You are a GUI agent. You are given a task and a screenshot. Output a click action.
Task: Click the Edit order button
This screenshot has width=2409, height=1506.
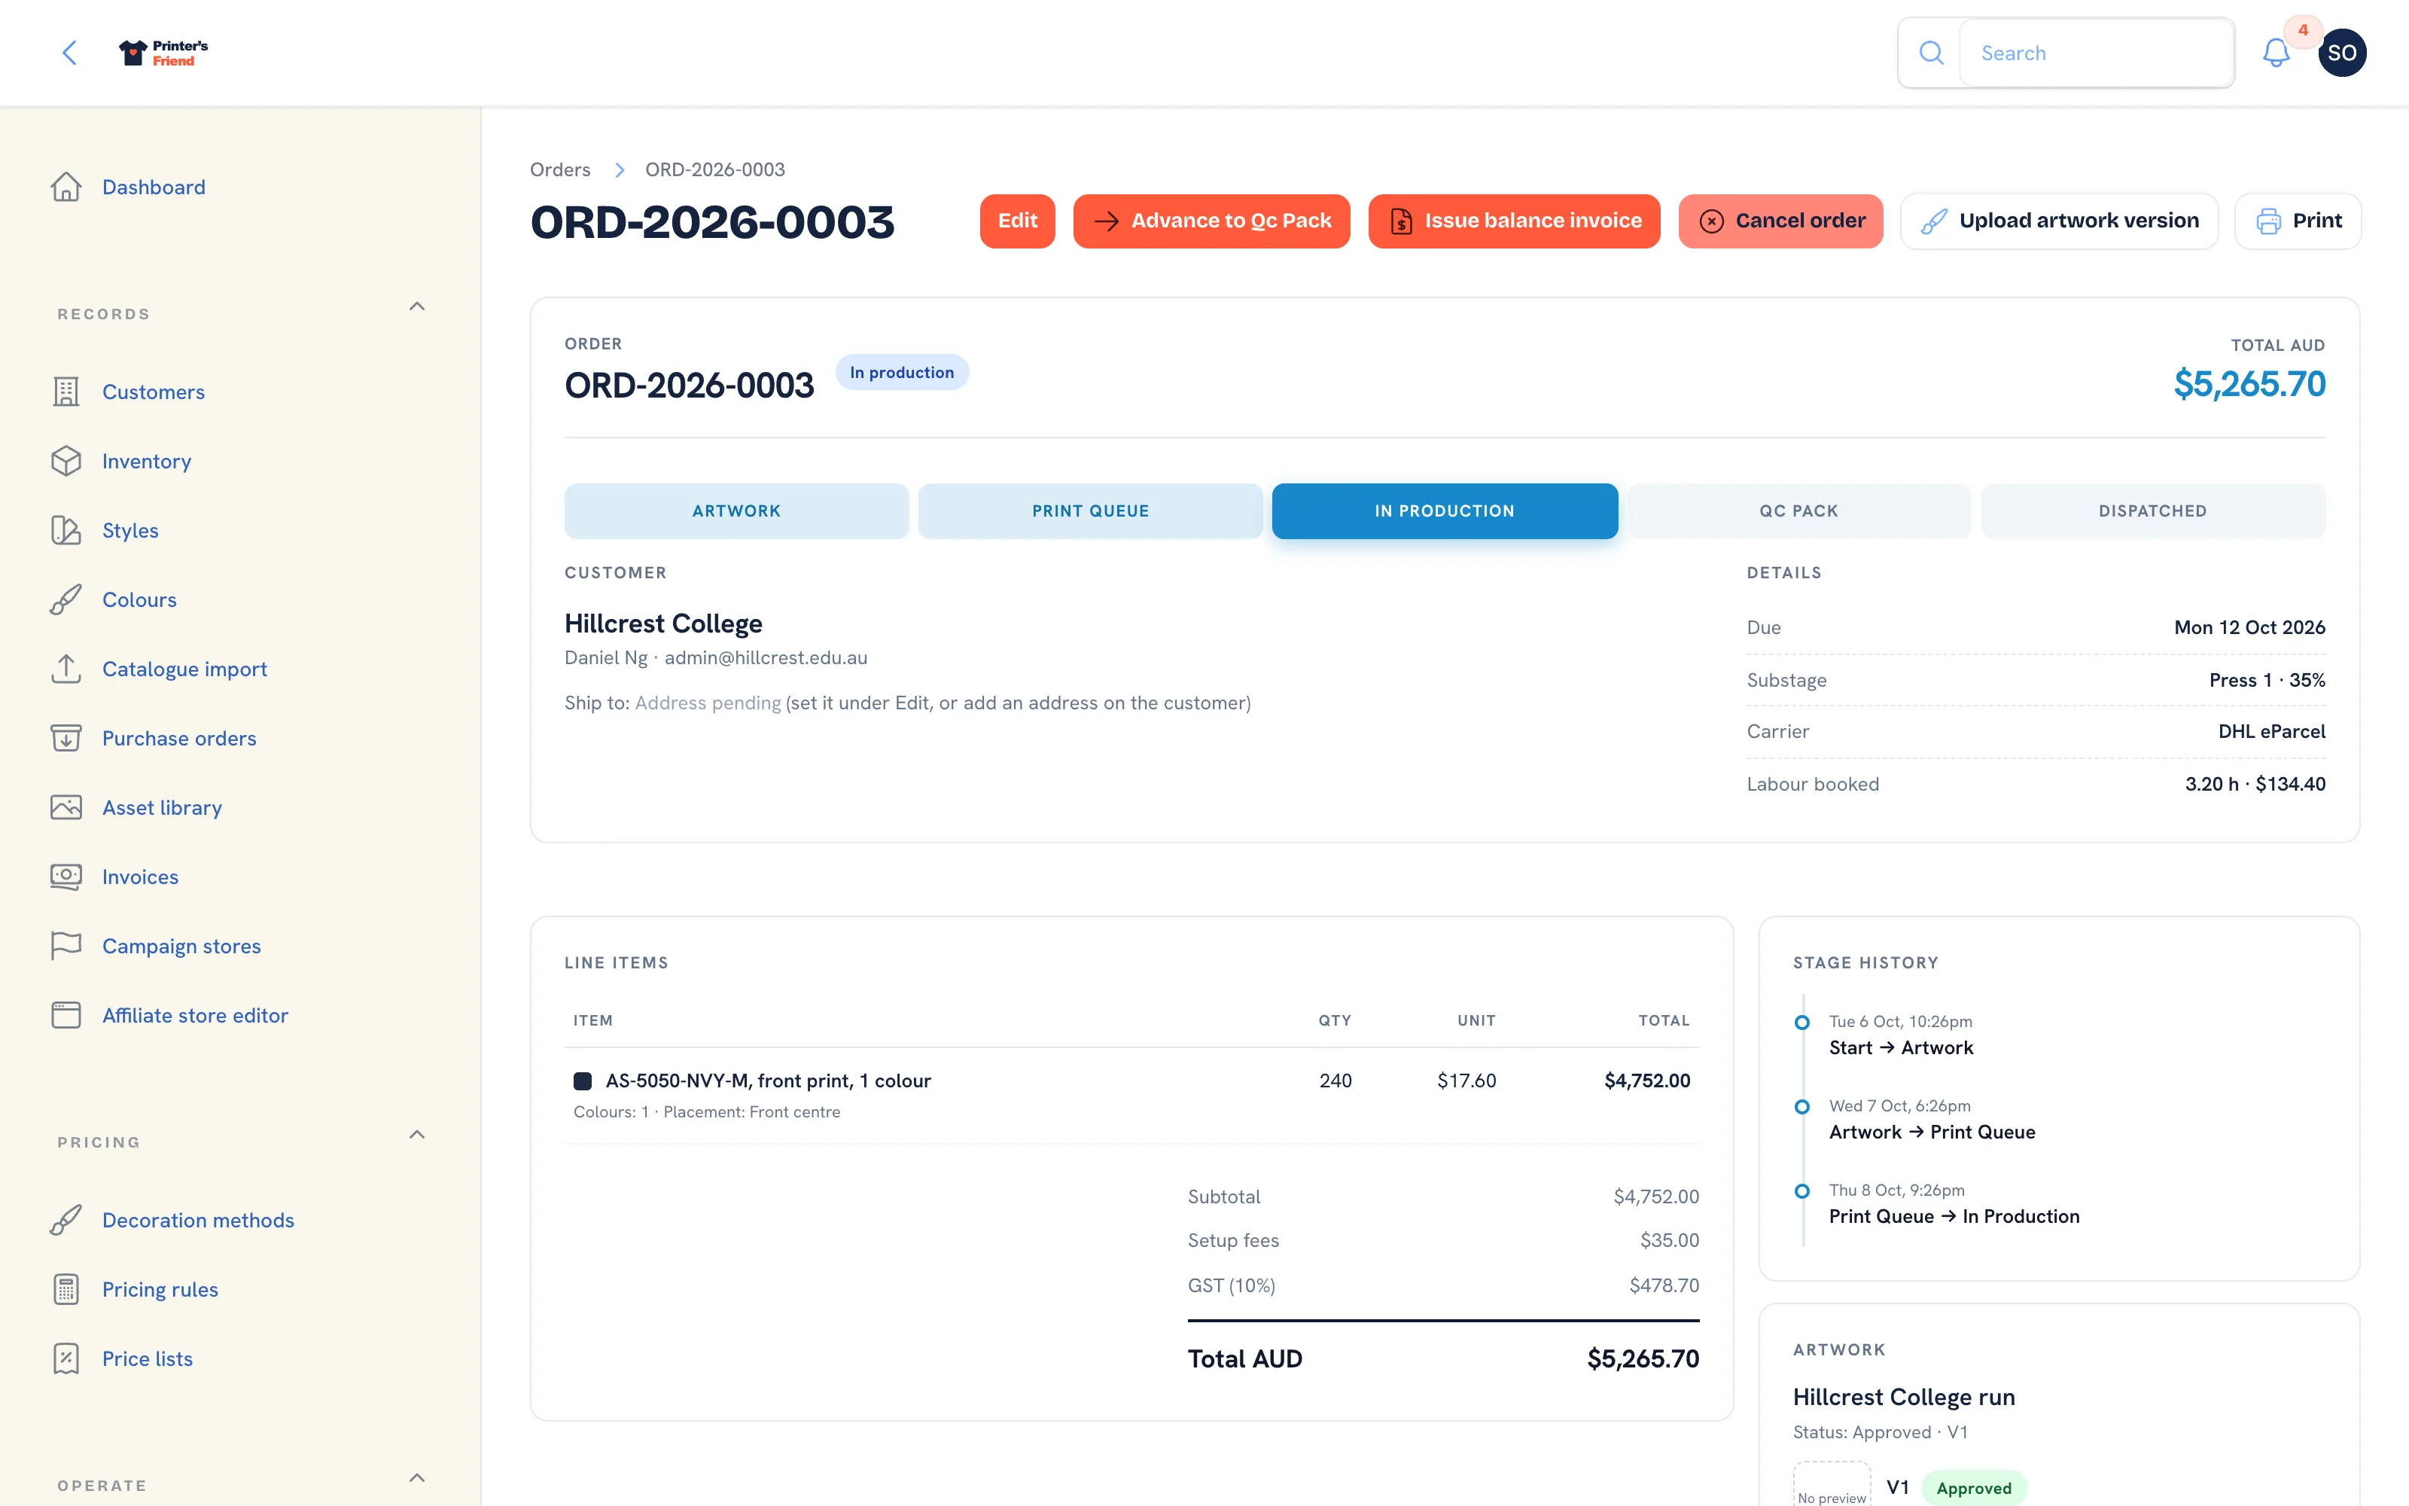(1017, 221)
